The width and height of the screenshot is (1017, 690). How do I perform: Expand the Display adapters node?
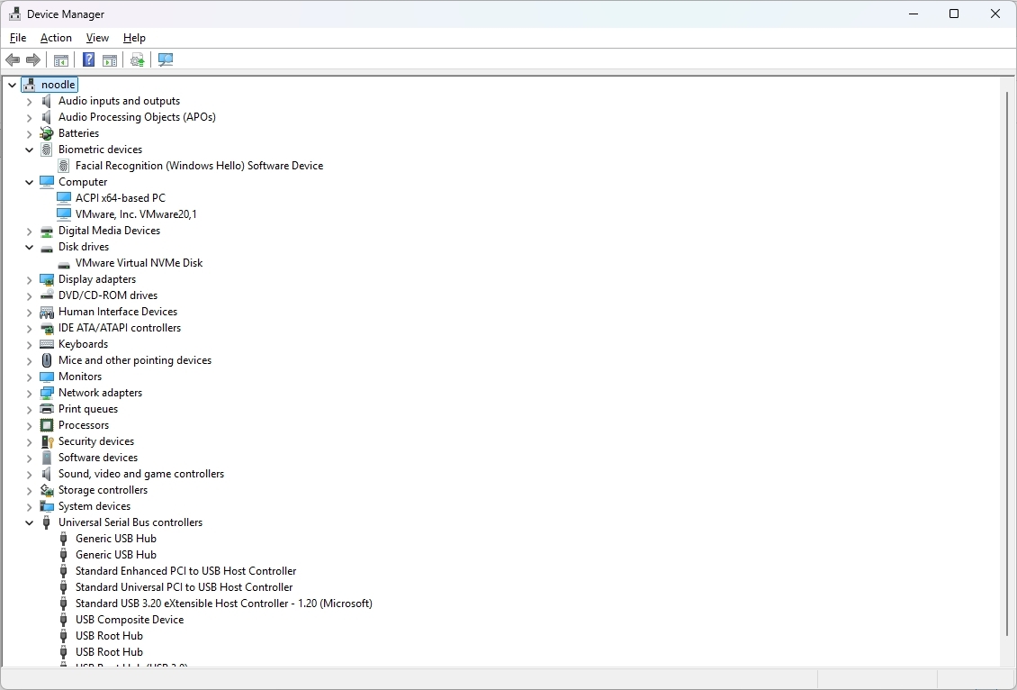[28, 279]
